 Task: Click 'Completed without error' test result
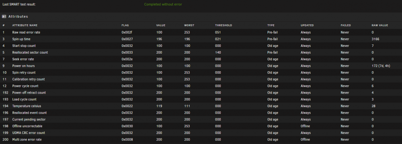click(163, 4)
